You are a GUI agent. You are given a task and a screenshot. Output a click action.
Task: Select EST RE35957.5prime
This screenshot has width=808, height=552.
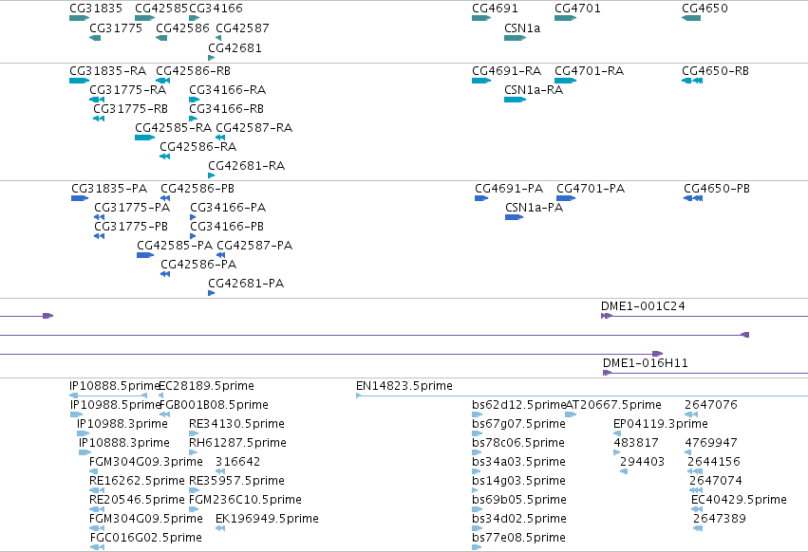tap(236, 481)
